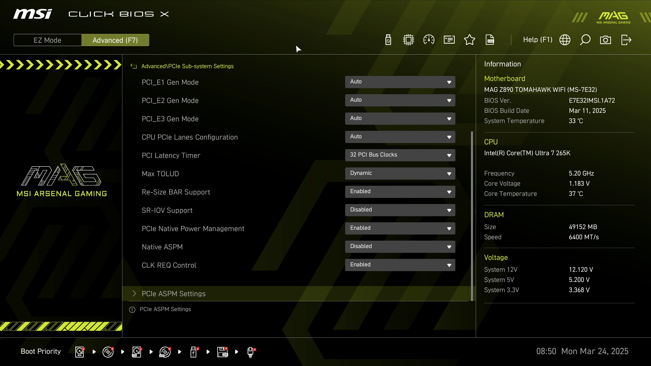Viewport: 651px width, 366px height.
Task: Click the star Favorites icon
Action: tap(470, 40)
